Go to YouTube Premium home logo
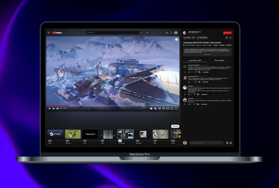 coord(57,33)
